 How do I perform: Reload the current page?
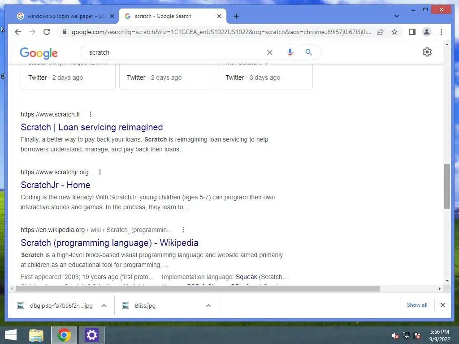[x=47, y=32]
